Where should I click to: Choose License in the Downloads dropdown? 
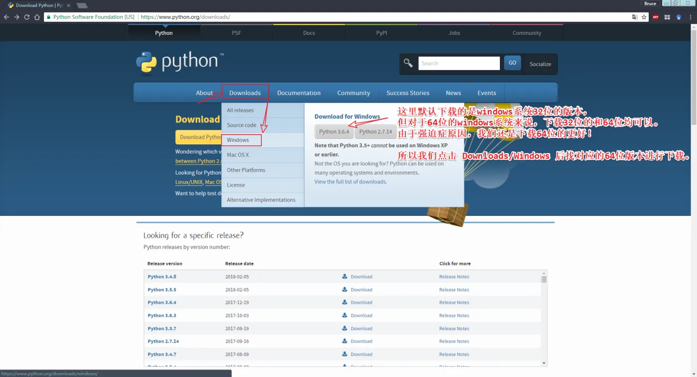tap(262, 185)
